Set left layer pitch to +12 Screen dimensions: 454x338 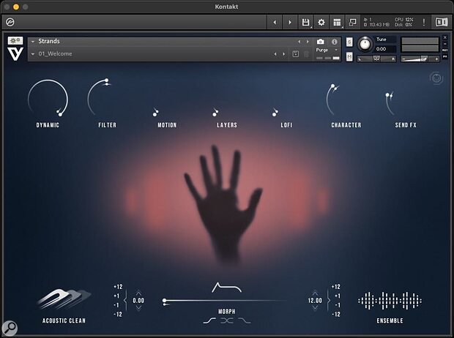click(x=118, y=287)
